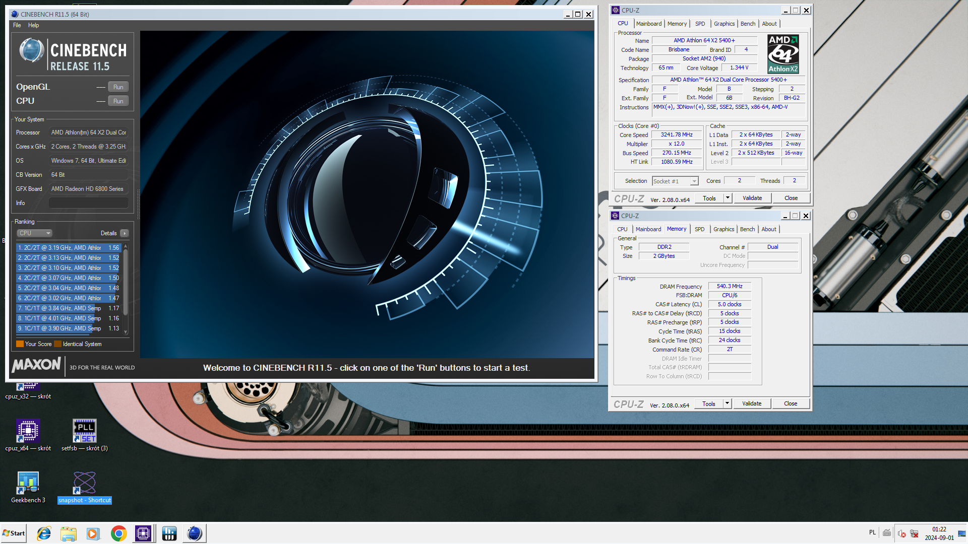Click Validate in bottom CPU-Z window
The image size is (968, 544).
tap(752, 404)
